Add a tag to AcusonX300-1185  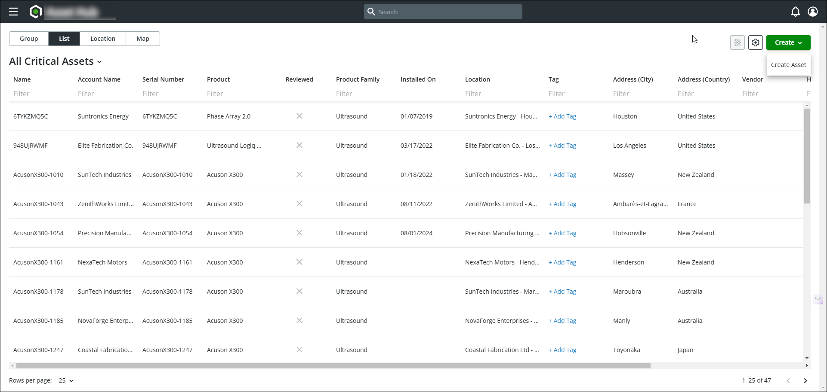coord(562,321)
